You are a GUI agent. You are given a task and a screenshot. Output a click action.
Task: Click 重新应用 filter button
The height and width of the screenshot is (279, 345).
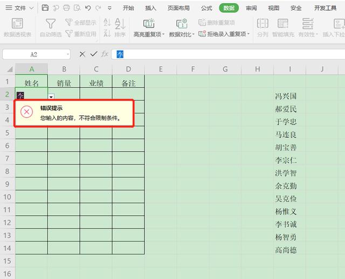[x=81, y=34]
